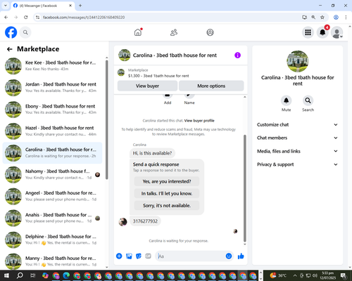Expand Media, files and links section
This screenshot has width=352, height=281.
click(x=297, y=151)
